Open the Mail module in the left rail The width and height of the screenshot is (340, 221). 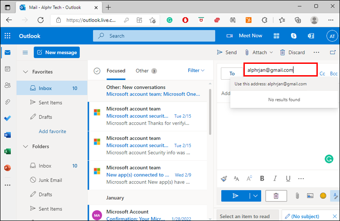pos(8,53)
